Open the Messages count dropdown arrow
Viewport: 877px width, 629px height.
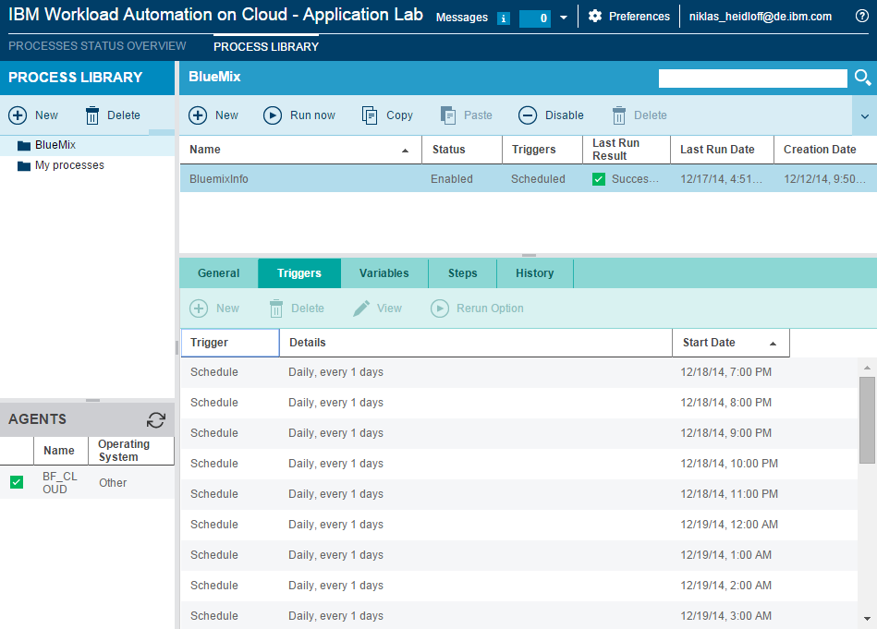(564, 18)
